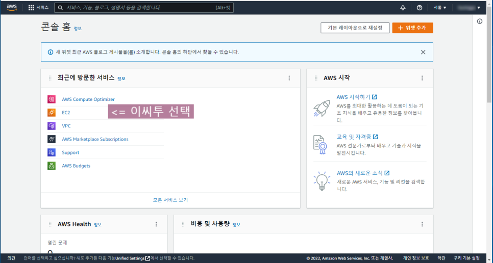Open the 교육 및 자격증 external link

point(357,137)
